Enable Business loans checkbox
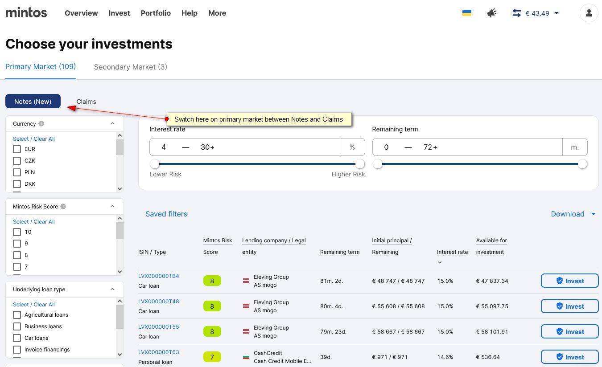The width and height of the screenshot is (602, 367). pyautogui.click(x=17, y=326)
